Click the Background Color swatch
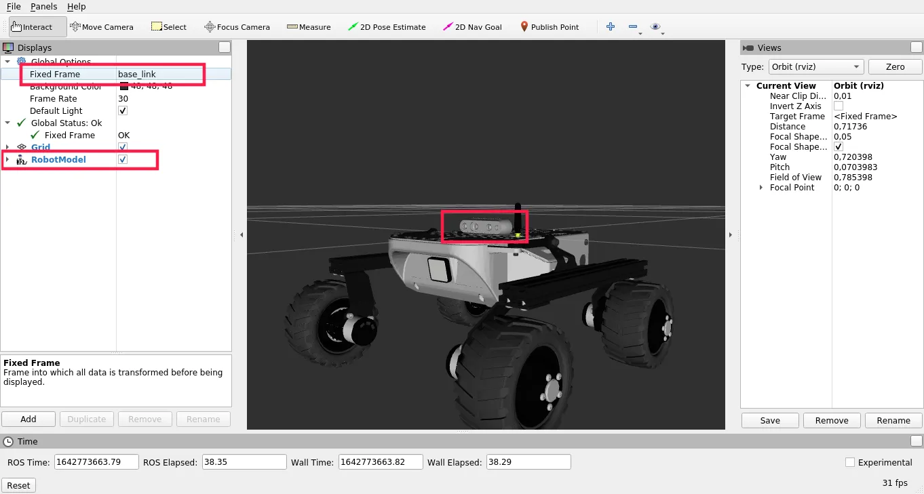Screen dimensions: 924x494 pos(123,86)
